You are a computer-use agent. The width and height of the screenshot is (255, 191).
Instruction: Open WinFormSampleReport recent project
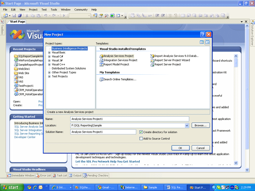click(29, 60)
